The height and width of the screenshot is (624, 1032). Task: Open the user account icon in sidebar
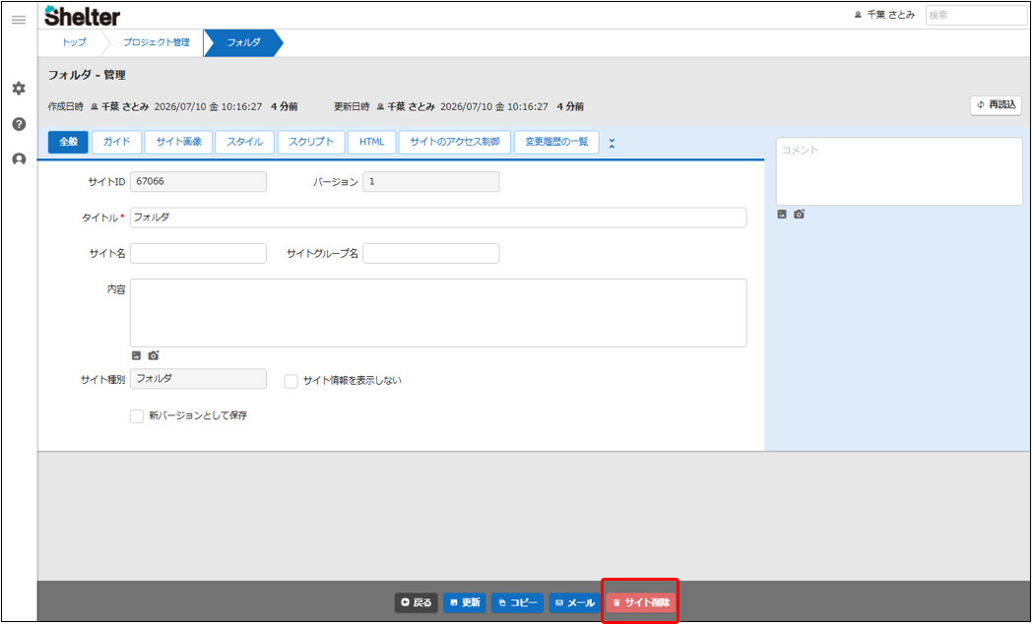pyautogui.click(x=19, y=159)
